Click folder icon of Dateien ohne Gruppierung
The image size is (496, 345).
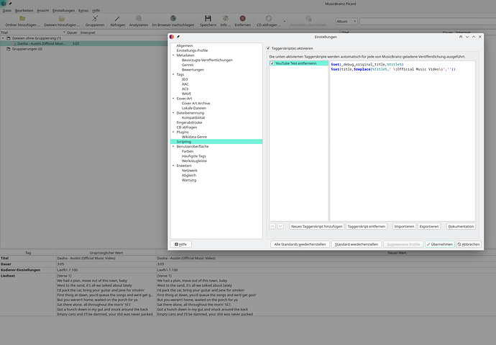[9, 38]
